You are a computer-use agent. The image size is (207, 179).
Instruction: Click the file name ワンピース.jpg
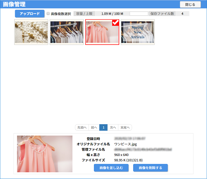pyautogui.click(x=125, y=144)
